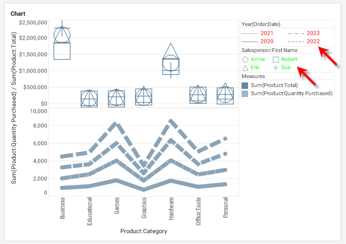Click the circle icon next to Annie
The width and height of the screenshot is (346, 244).
pos(245,59)
